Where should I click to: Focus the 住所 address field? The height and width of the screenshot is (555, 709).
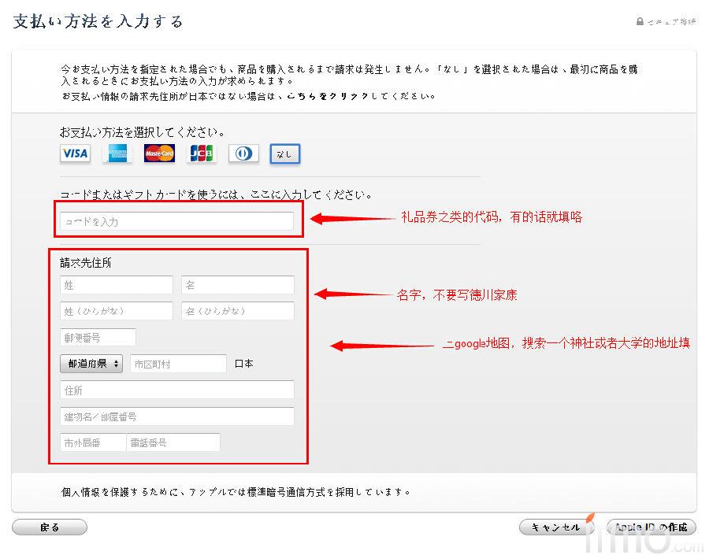coord(176,390)
